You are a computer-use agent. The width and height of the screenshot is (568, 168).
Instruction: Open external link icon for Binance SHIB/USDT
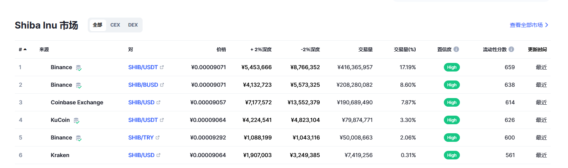[162, 67]
